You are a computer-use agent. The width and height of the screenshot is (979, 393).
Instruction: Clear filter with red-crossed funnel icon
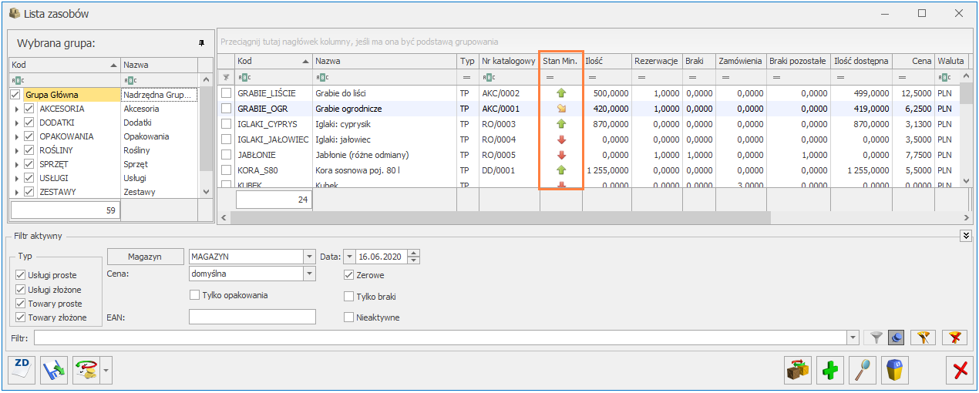tap(955, 337)
